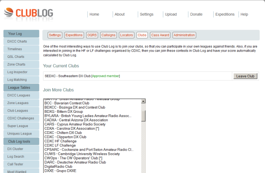Open Timelines in sidebar

pyautogui.click(x=21, y=49)
